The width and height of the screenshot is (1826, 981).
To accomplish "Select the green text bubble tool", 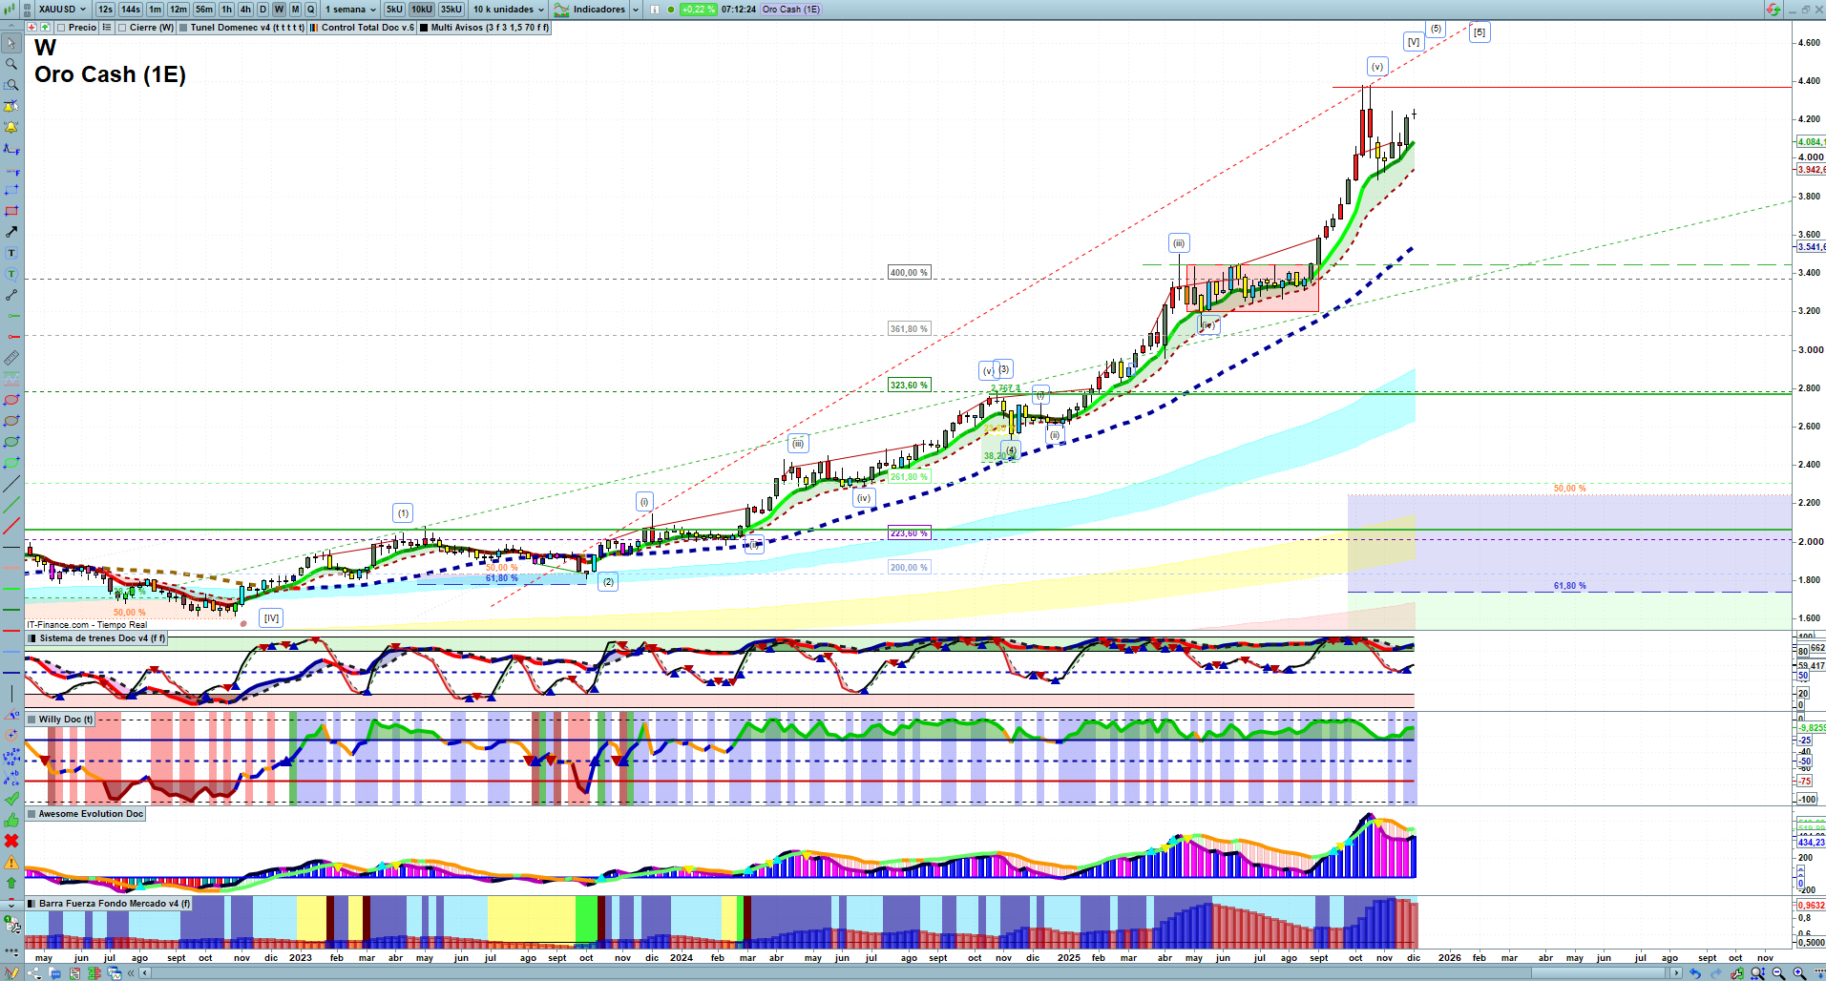I will coord(11,274).
